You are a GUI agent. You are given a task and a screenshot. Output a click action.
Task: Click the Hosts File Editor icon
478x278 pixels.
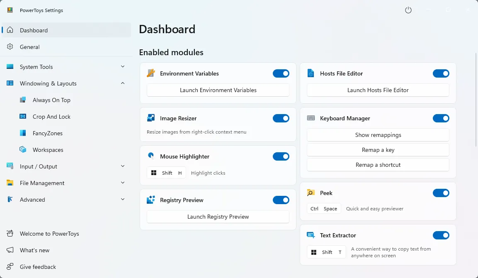(x=311, y=73)
